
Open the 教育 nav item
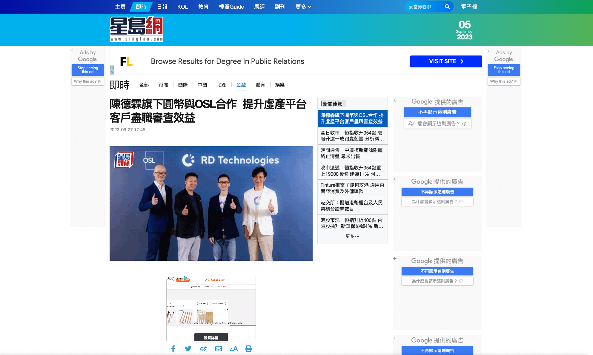[x=203, y=7]
